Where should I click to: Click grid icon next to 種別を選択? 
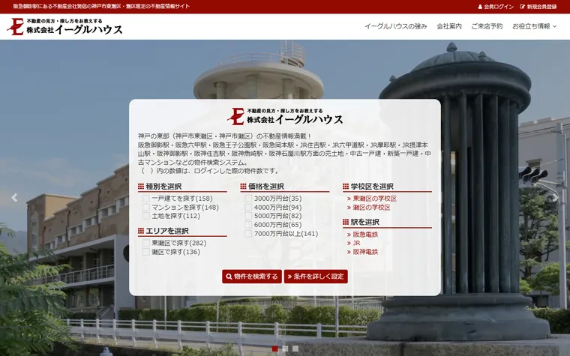(x=141, y=187)
